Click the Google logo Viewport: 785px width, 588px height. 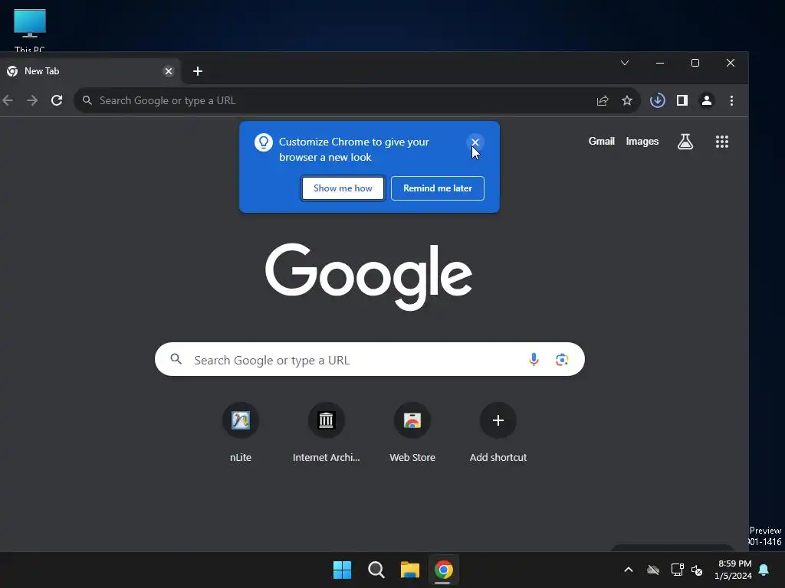tap(369, 276)
